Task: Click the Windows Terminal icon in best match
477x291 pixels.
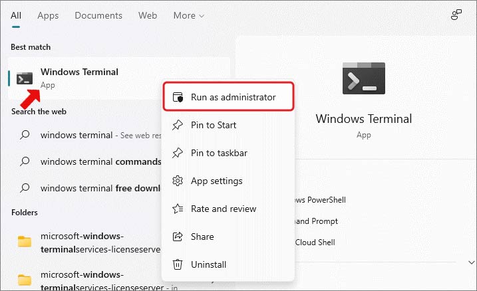Action: point(25,78)
